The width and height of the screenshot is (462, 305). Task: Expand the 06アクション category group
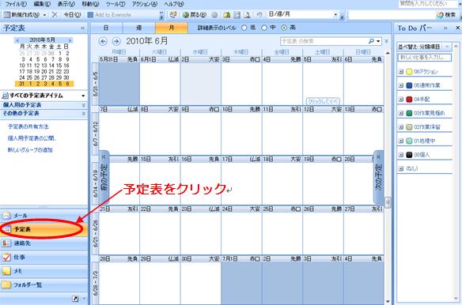tap(401, 72)
